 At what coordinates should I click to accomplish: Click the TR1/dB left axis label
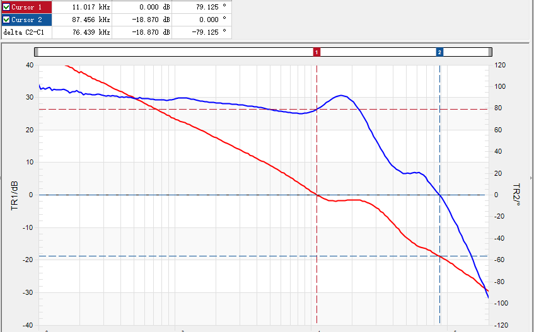(x=15, y=195)
